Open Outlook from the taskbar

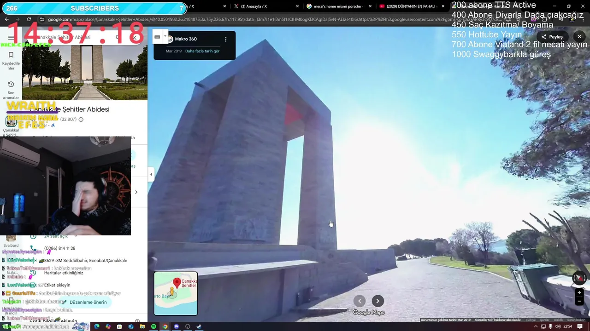coord(131,326)
